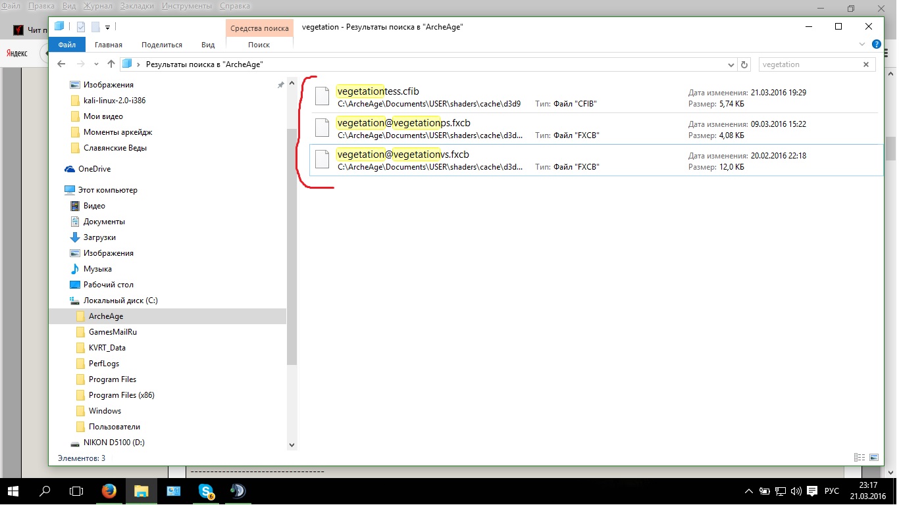Open Explorer help with the blue question mark
The width and height of the screenshot is (899, 505).
tap(877, 45)
